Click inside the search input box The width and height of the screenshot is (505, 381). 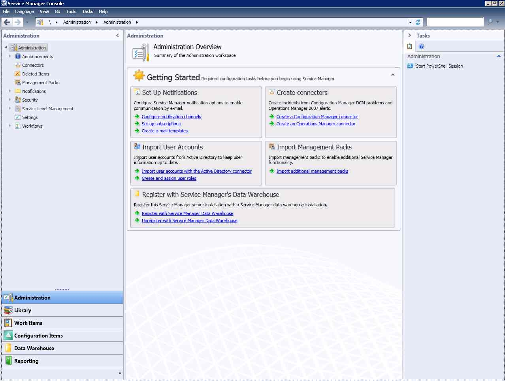click(x=455, y=22)
